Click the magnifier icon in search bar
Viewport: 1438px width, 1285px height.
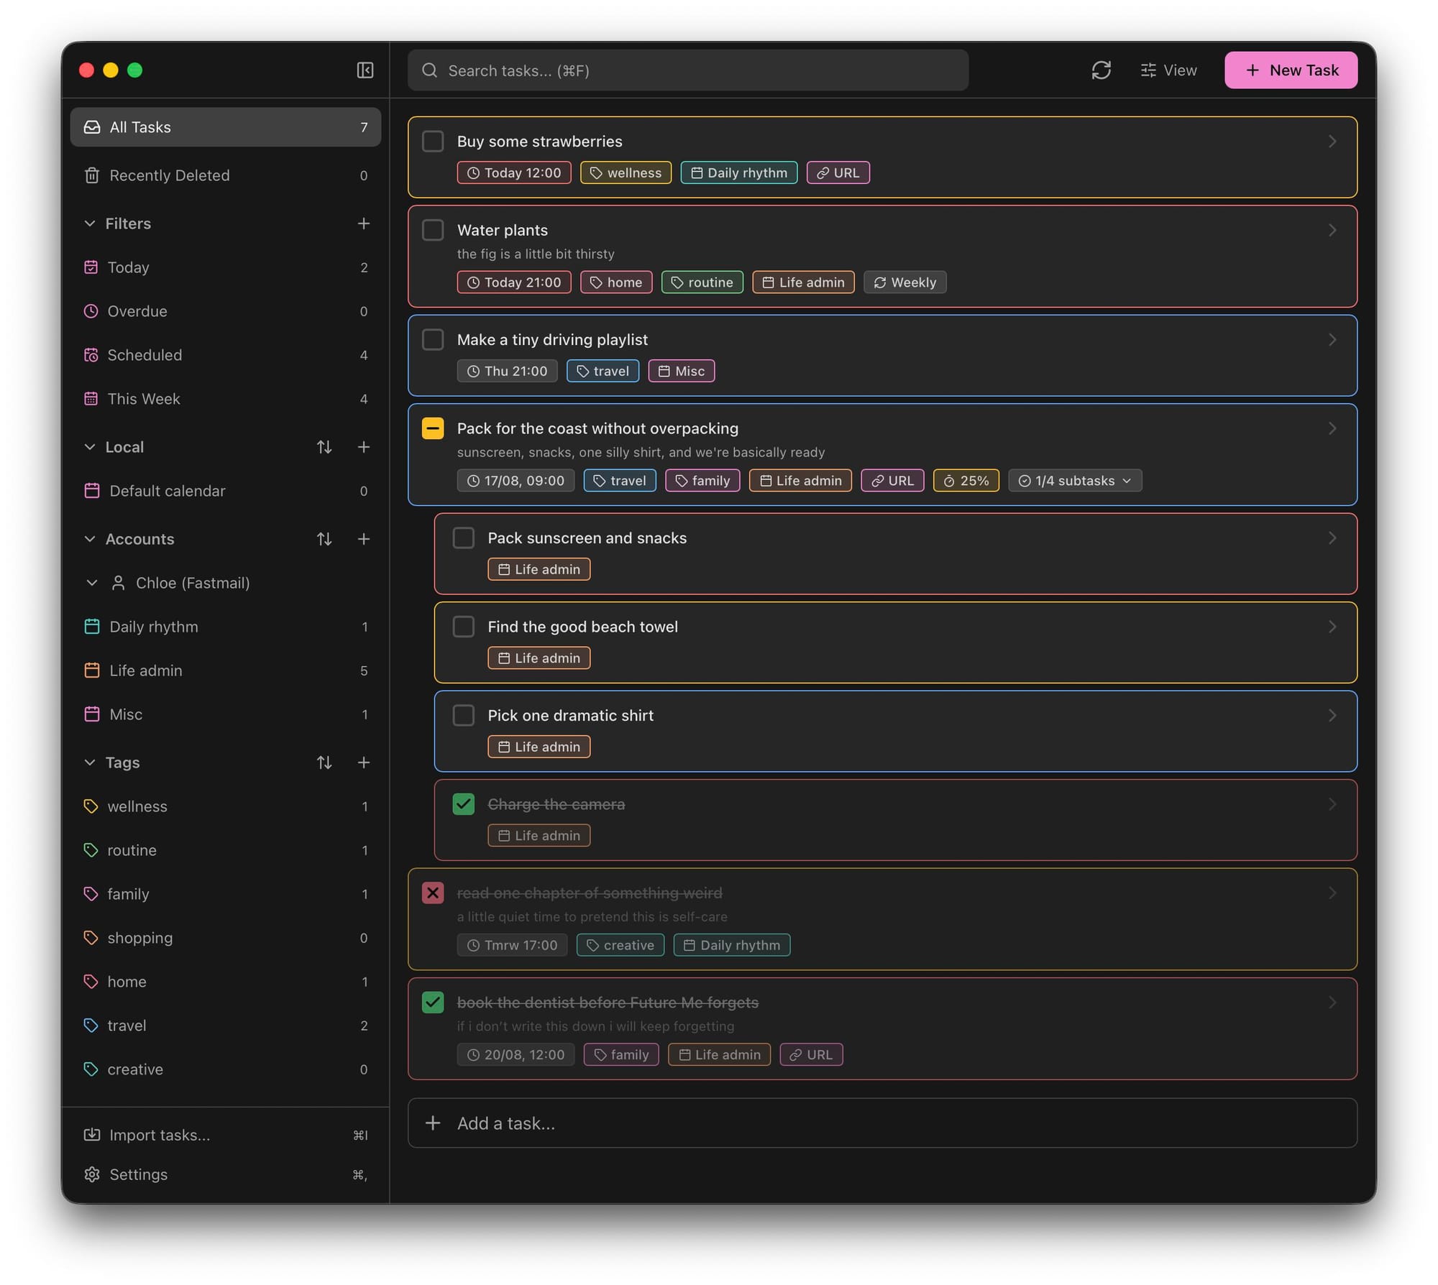pyautogui.click(x=429, y=70)
